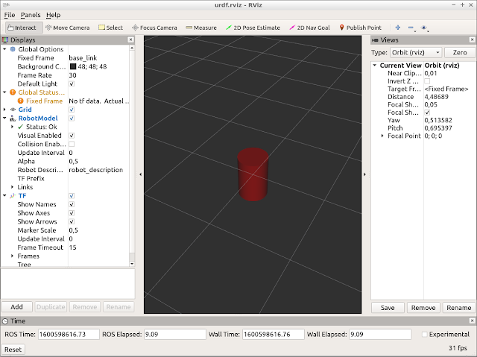The image size is (477, 357).
Task: Activate the Move Camera tool
Action: (68, 28)
